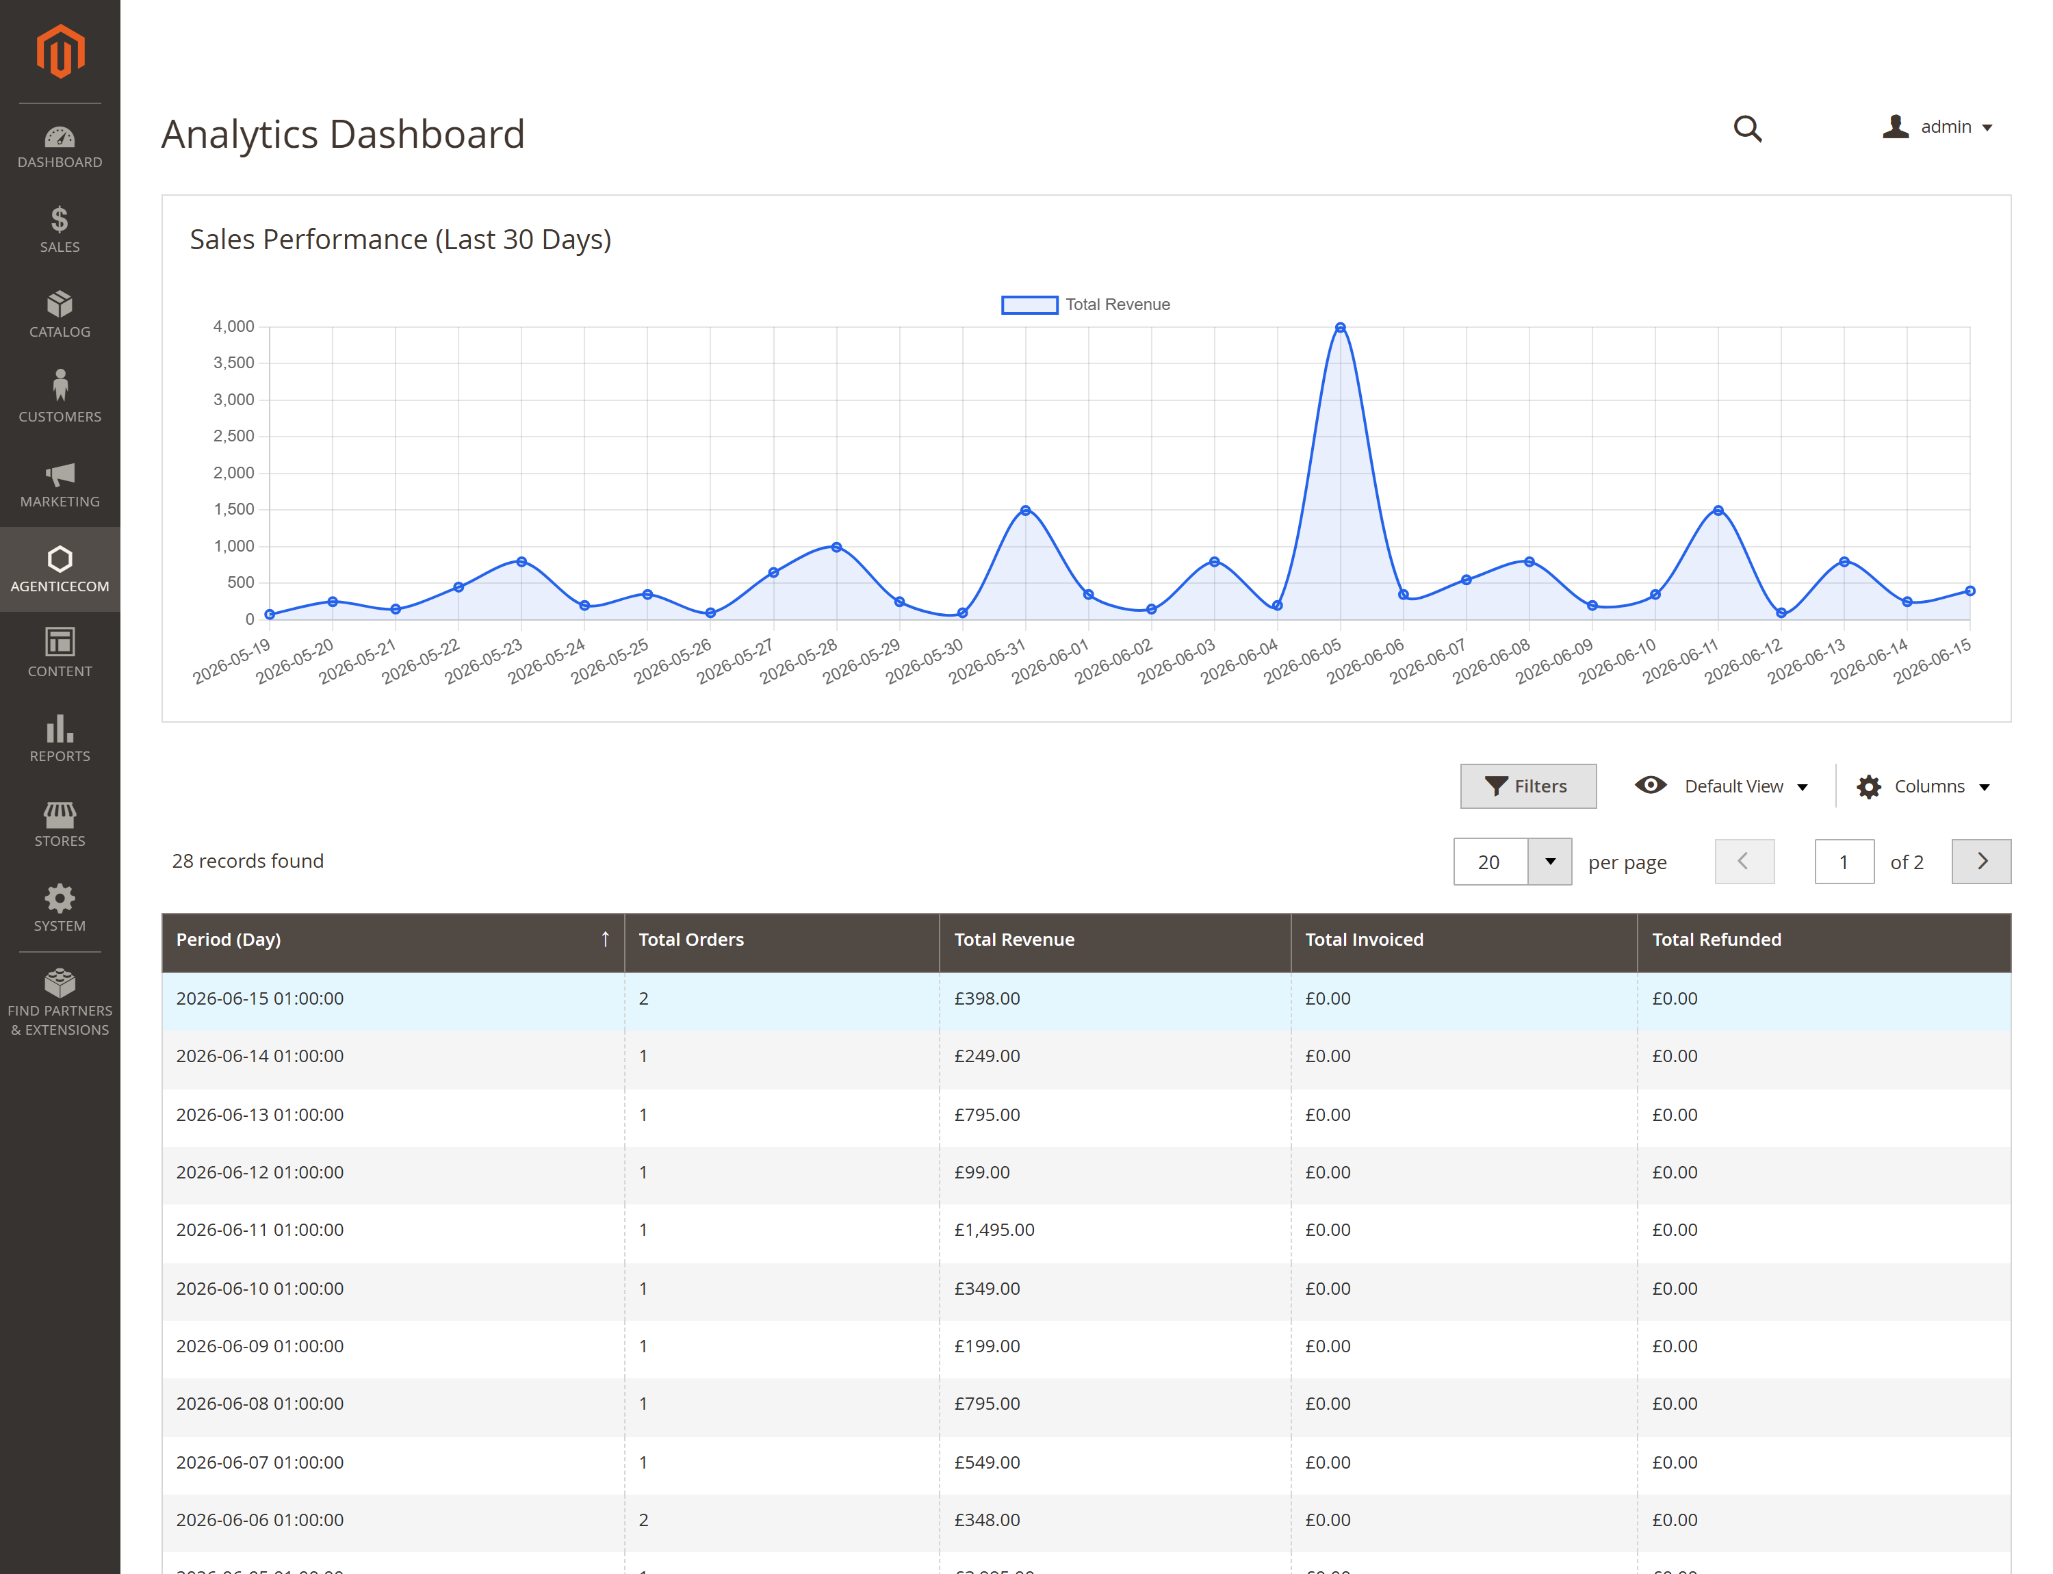
Task: Open Find Partners & Extensions
Action: coord(60,1003)
